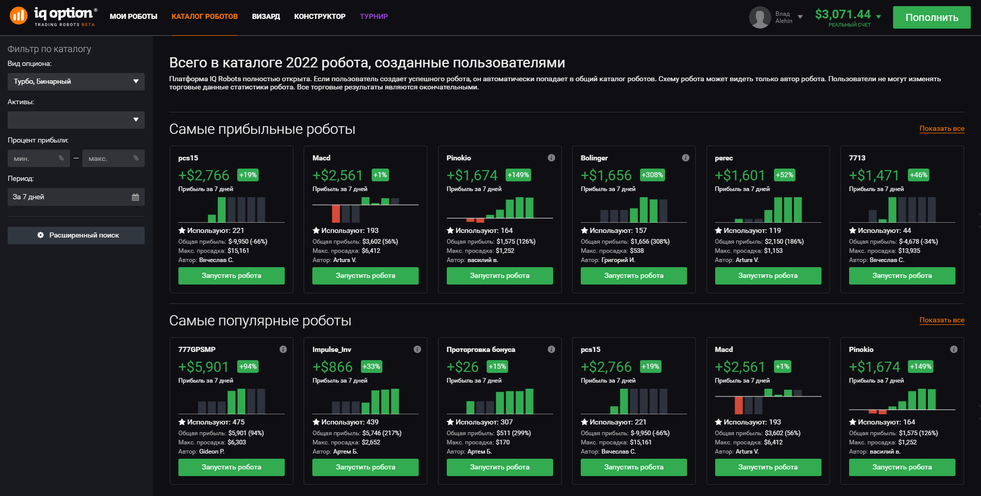Launch the 7713 robot
This screenshot has height=496, width=981.
[902, 276]
